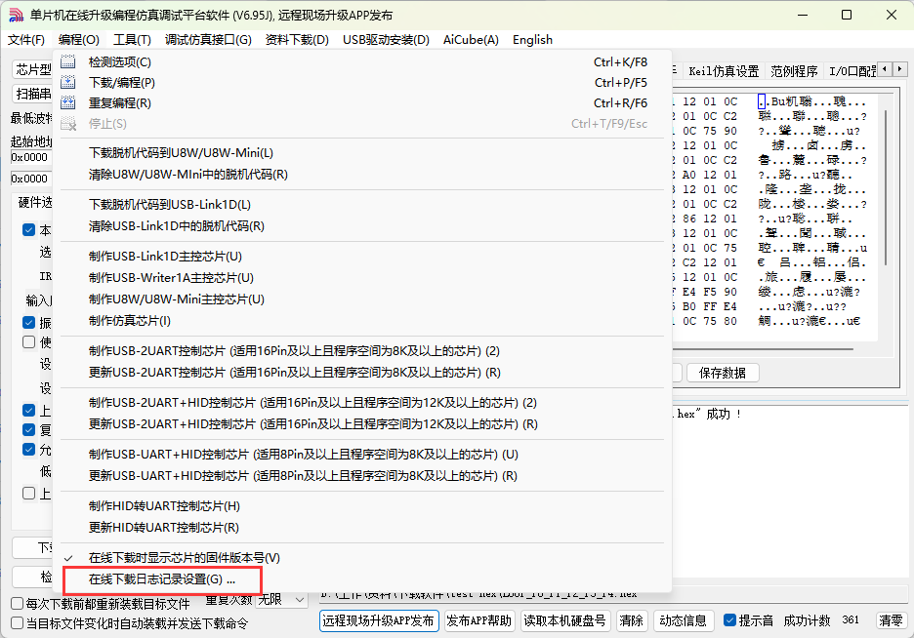This screenshot has width=914, height=638.
Task: Click the hex view vertical scrollbar
Action: pyautogui.click(x=886, y=186)
